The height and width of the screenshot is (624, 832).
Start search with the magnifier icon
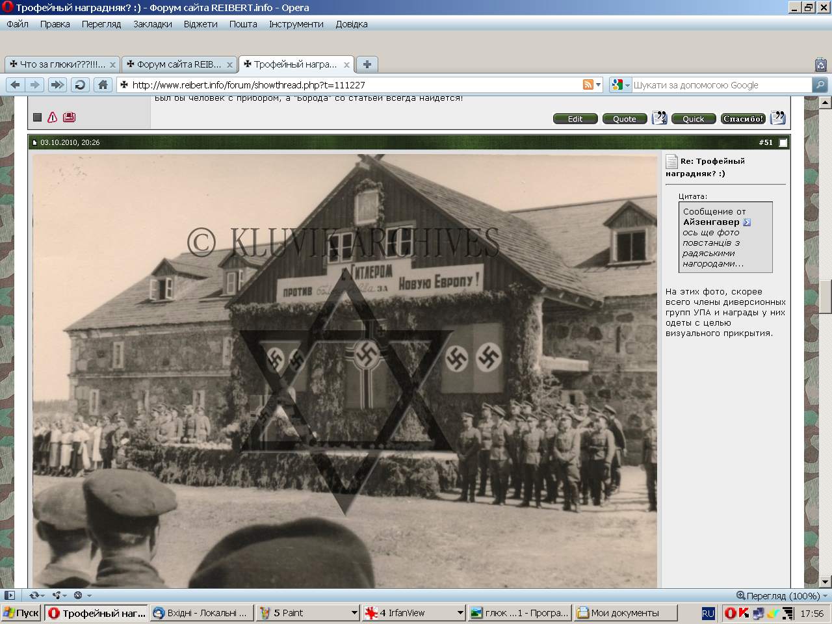[820, 84]
